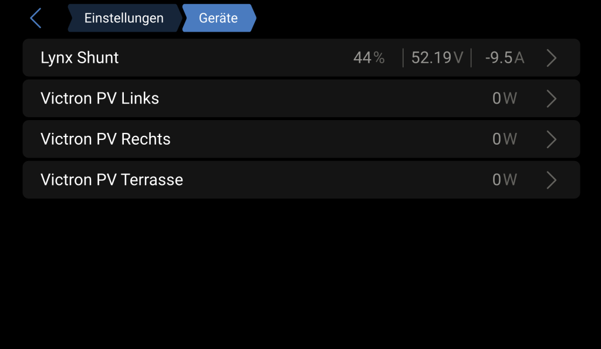Screen dimensions: 601x349
Task: Click the 52.19V battery voltage reading
Action: [437, 58]
